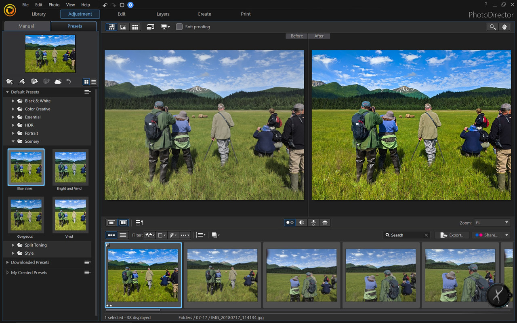The width and height of the screenshot is (517, 323).
Task: Select the hand pan tool
Action: click(x=504, y=27)
